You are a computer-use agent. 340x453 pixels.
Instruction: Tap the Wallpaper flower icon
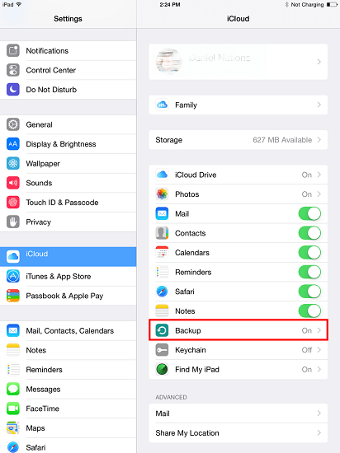click(x=13, y=164)
